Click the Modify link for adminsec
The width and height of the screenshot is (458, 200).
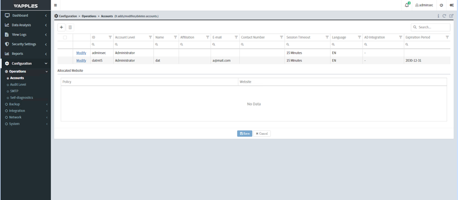tap(81, 53)
